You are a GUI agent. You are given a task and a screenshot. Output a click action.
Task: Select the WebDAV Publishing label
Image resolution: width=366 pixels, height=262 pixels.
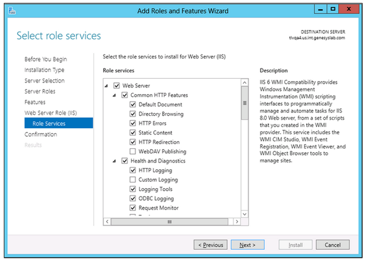[x=162, y=151]
